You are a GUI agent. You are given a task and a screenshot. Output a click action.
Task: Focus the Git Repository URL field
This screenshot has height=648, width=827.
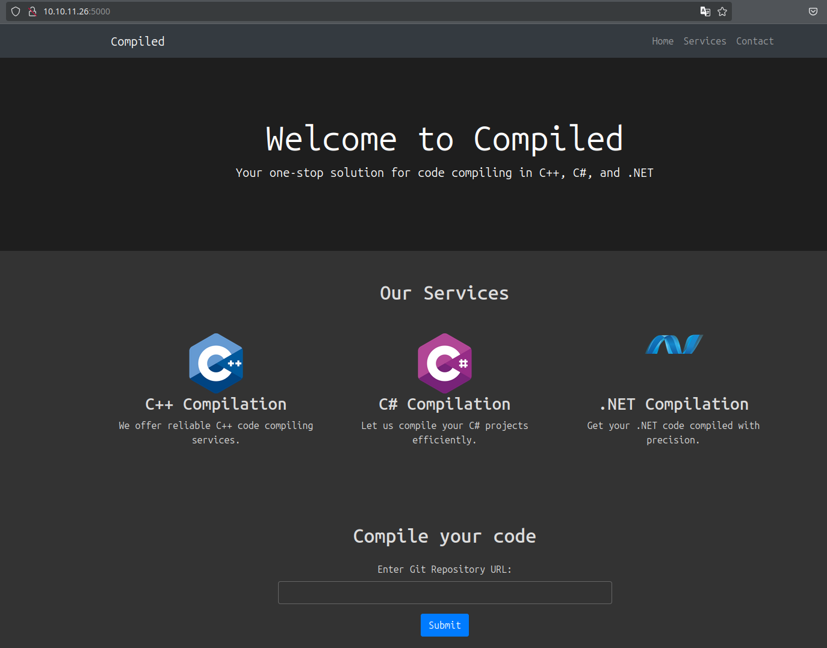[445, 593]
